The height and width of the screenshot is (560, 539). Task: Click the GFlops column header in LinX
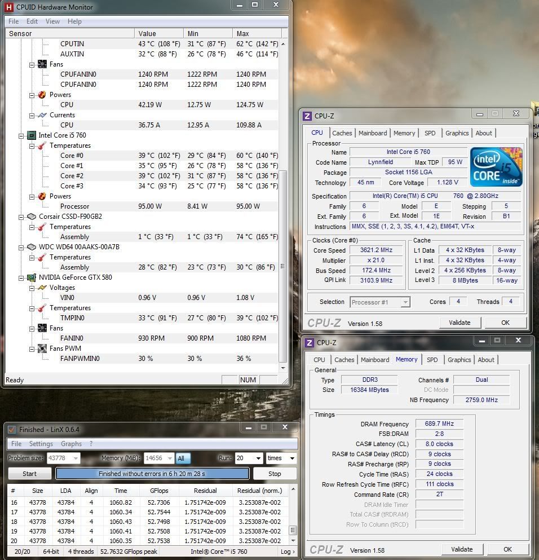159,491
